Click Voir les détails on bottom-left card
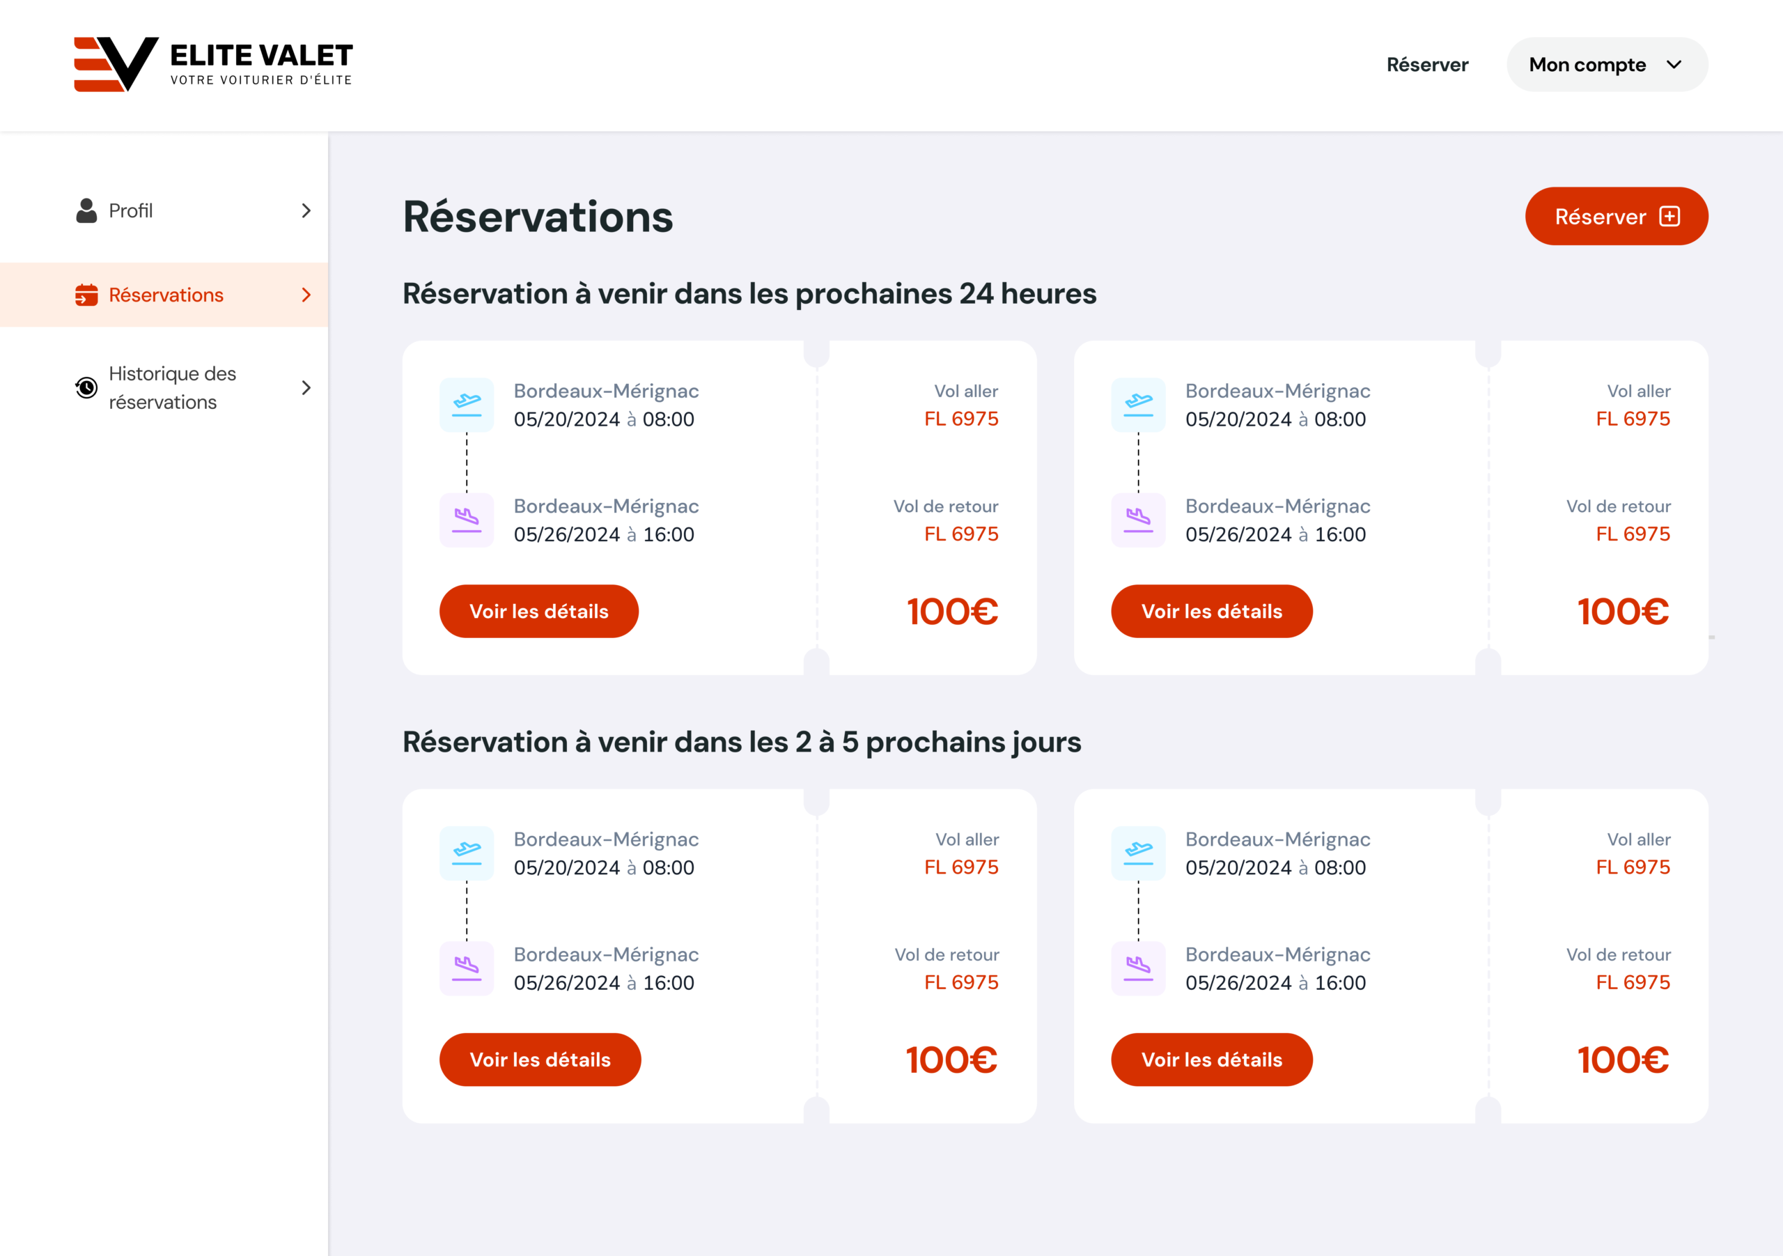 [x=540, y=1060]
